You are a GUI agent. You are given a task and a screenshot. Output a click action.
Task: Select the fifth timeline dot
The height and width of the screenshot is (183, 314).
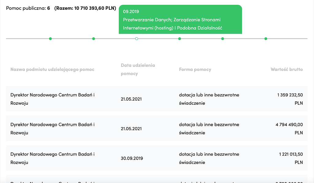tap(223, 39)
